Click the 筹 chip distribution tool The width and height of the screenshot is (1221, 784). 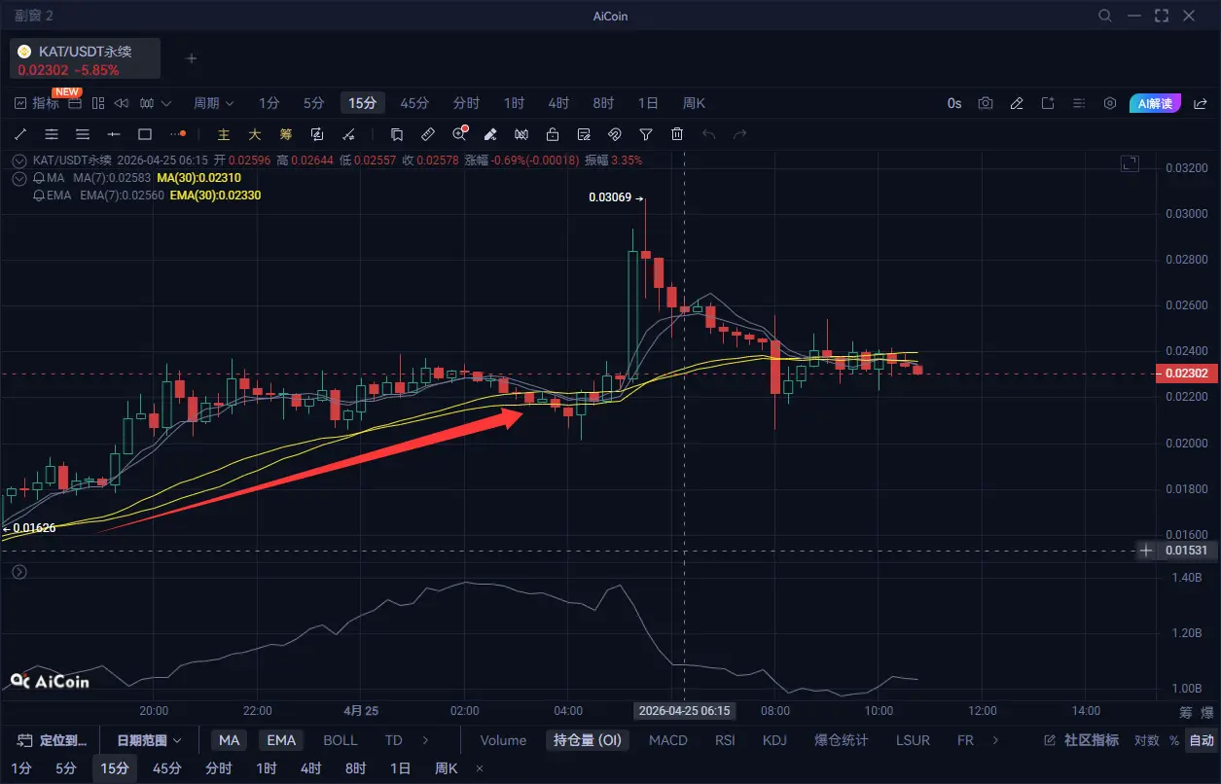pyautogui.click(x=286, y=134)
